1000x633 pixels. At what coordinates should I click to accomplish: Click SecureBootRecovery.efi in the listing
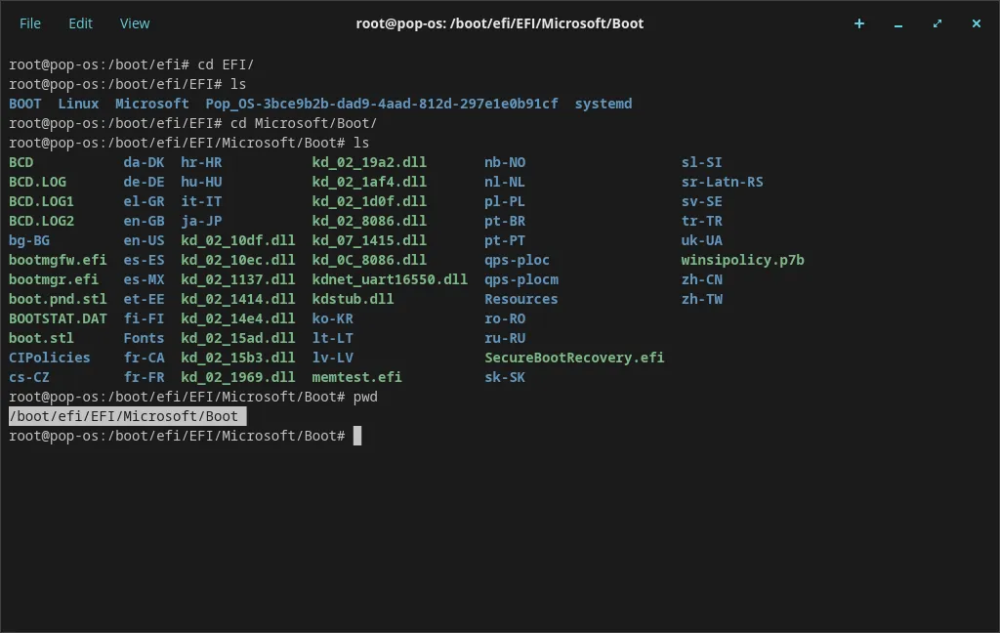(x=574, y=358)
